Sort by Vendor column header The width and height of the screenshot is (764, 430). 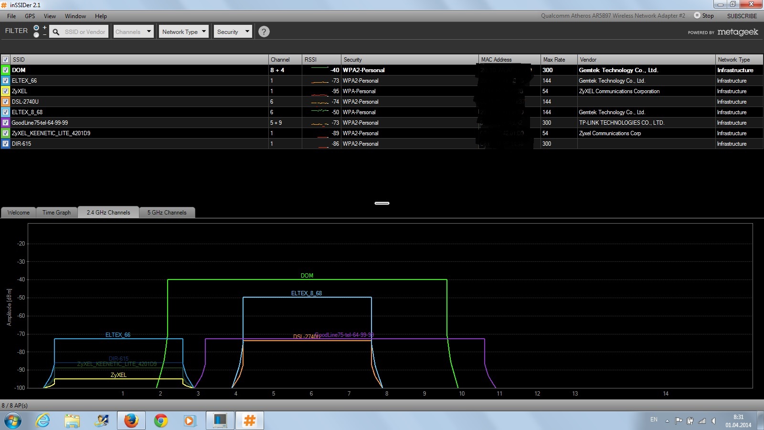[x=647, y=60]
